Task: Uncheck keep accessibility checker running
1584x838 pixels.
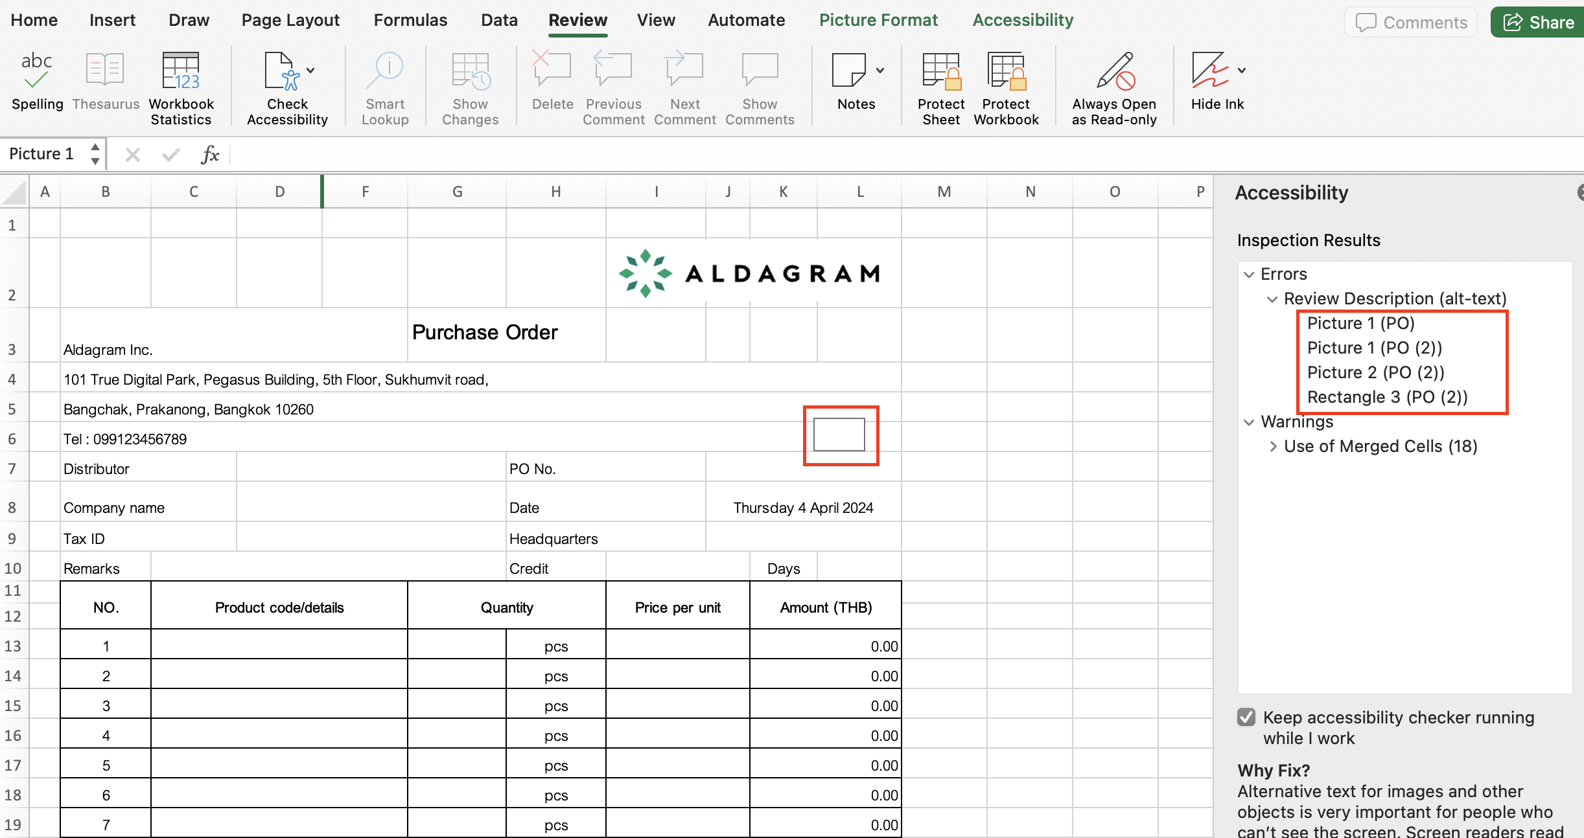Action: coord(1246,717)
